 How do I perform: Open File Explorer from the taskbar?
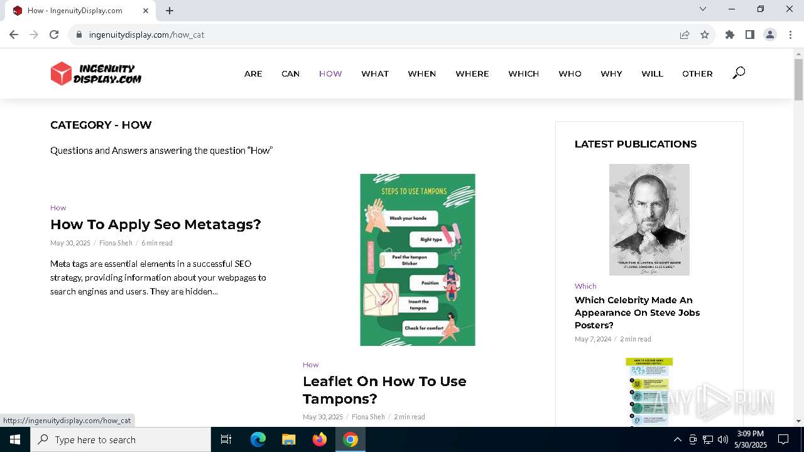coord(288,439)
